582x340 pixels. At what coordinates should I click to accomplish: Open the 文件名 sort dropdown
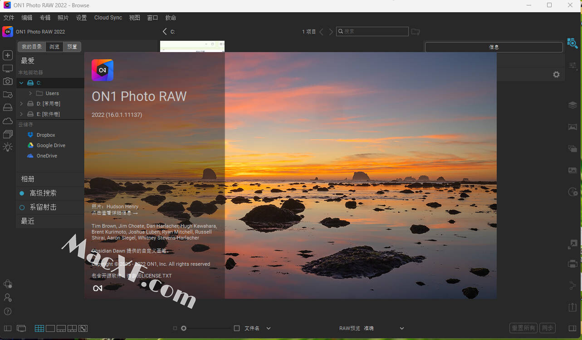click(268, 328)
